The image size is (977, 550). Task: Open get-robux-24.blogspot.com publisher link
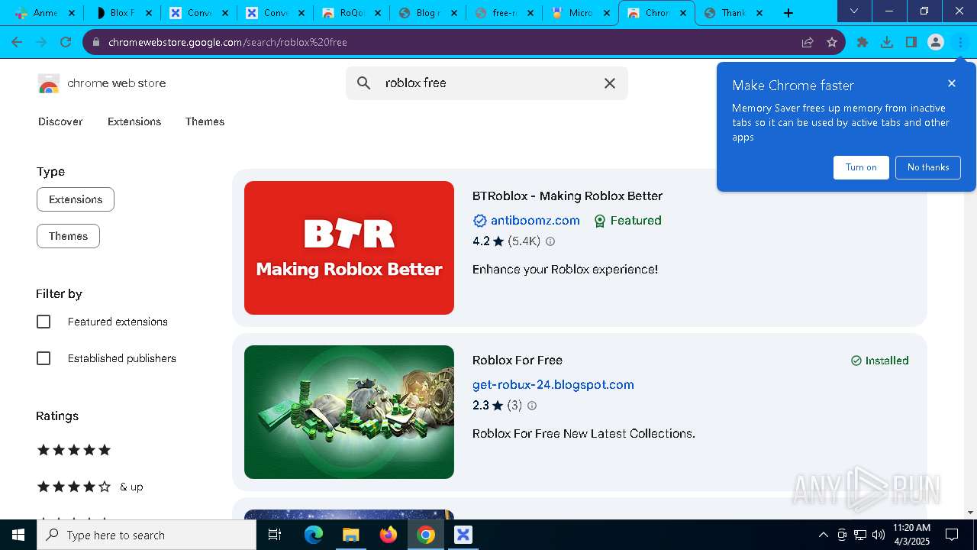click(x=553, y=384)
